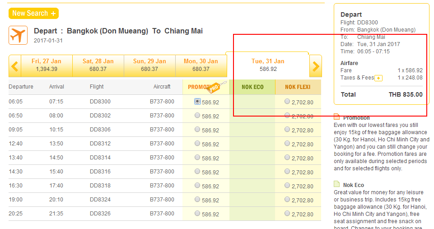The height and width of the screenshot is (229, 434).
Task: Select Nok Flexi fare for flight DD8316
Action: pos(287,171)
